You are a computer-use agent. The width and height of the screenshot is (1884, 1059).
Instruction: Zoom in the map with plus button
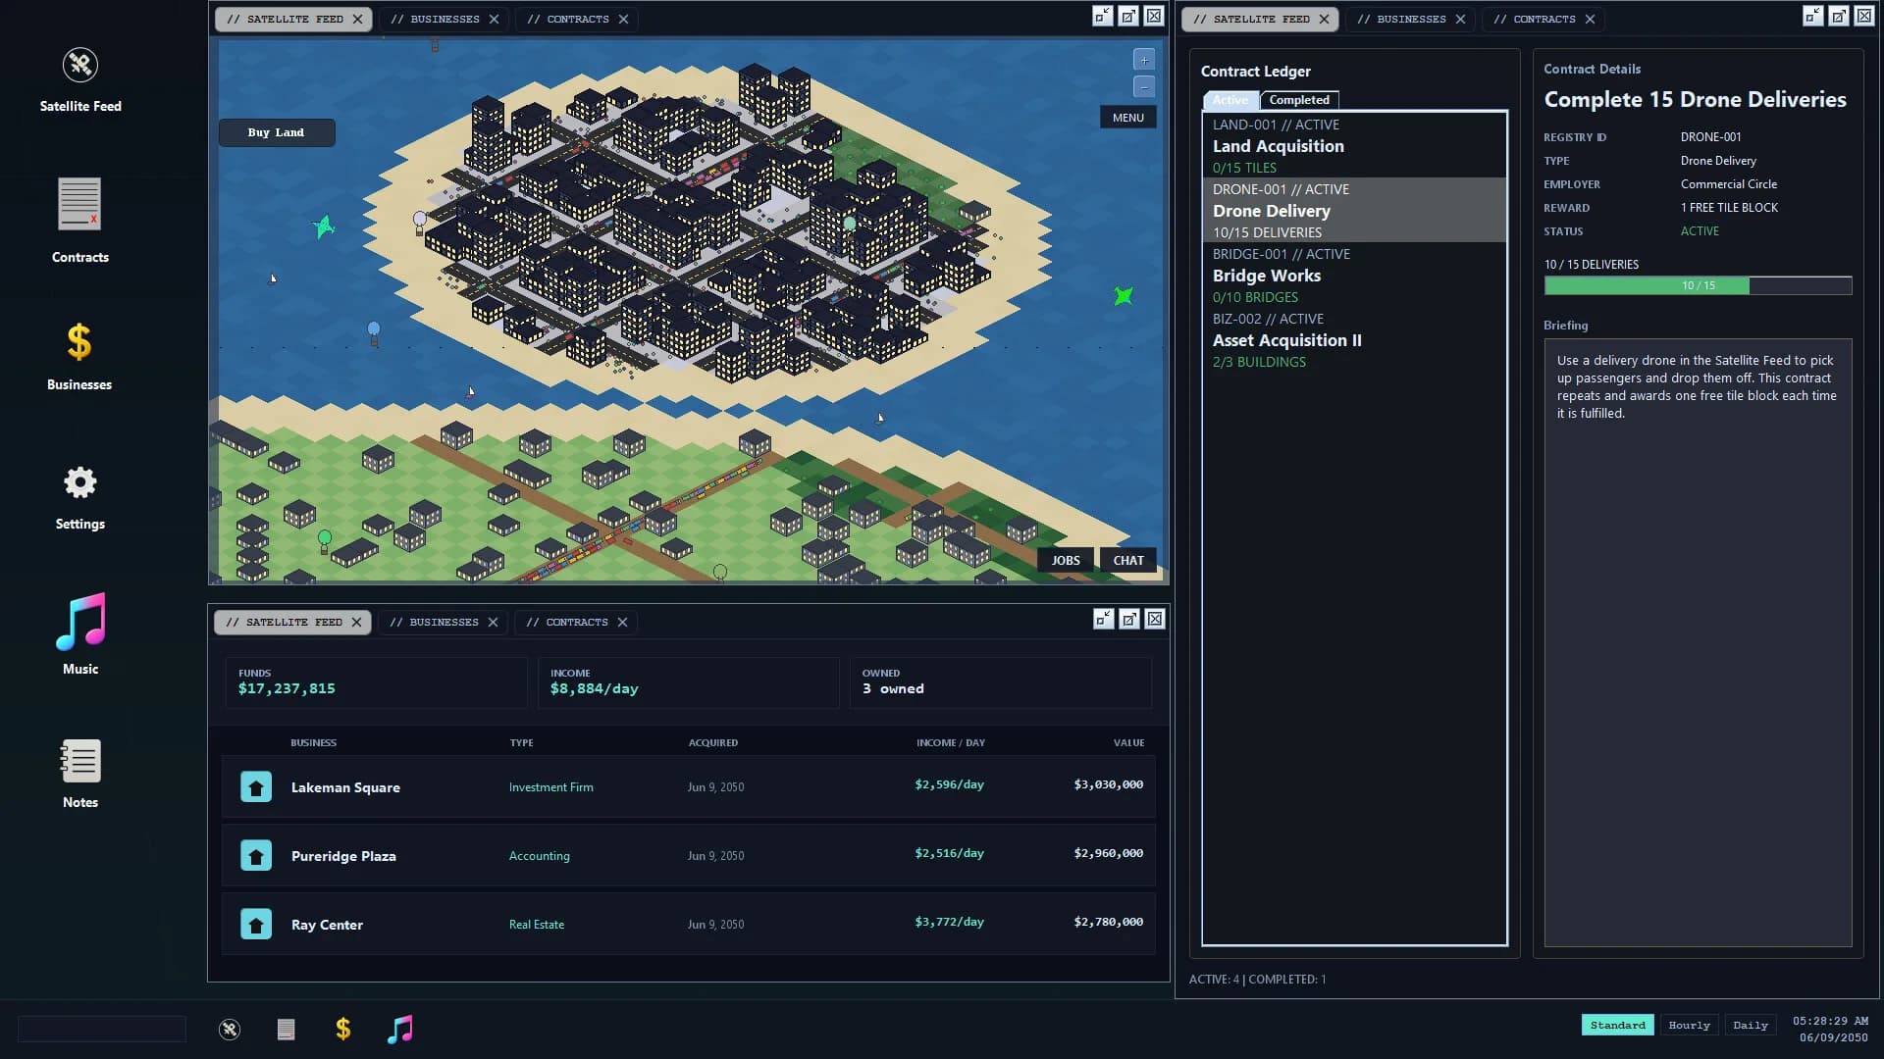[1144, 60]
